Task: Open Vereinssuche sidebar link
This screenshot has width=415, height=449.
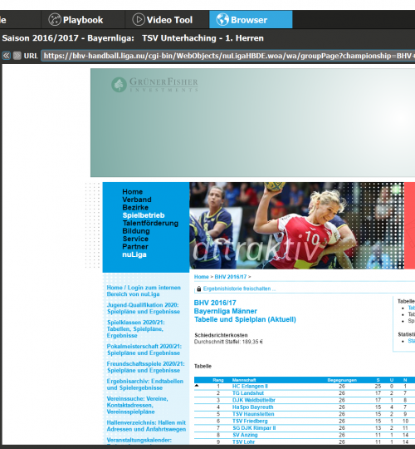Action: click(x=137, y=405)
